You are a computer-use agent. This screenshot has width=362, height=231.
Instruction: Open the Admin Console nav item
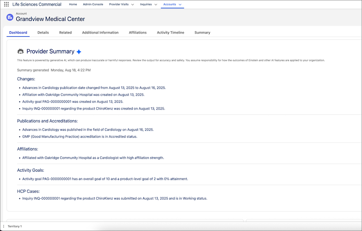(x=93, y=4)
